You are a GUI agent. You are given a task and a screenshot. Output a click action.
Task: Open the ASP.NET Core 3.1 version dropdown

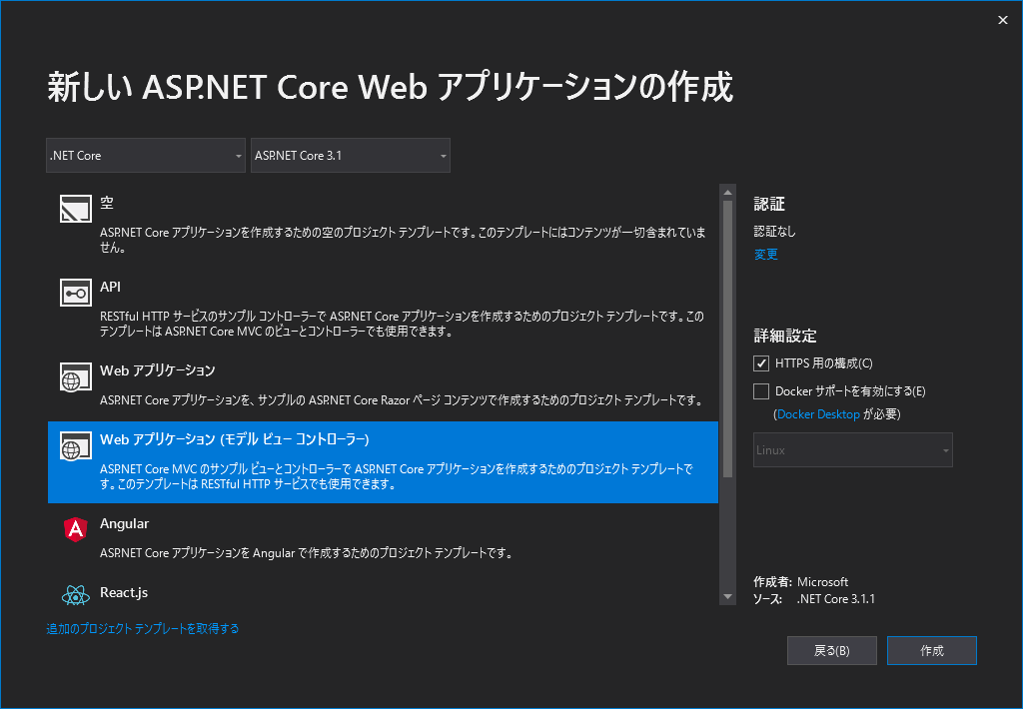tap(351, 155)
